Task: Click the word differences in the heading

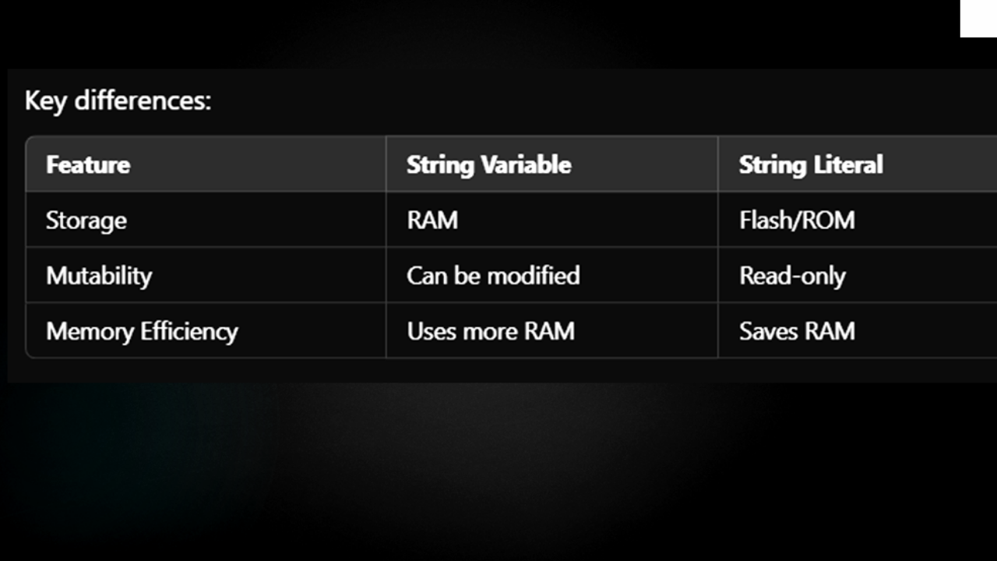Action: pos(143,101)
